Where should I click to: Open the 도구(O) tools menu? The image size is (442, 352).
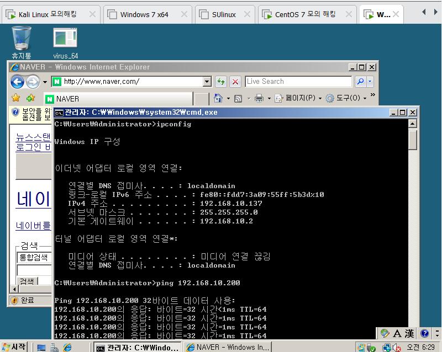click(x=346, y=98)
